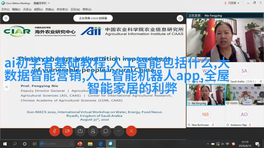The height and width of the screenshot is (148, 264).
Task: Switch to the Webex Meetings taskbar icon
Action: 111,144
